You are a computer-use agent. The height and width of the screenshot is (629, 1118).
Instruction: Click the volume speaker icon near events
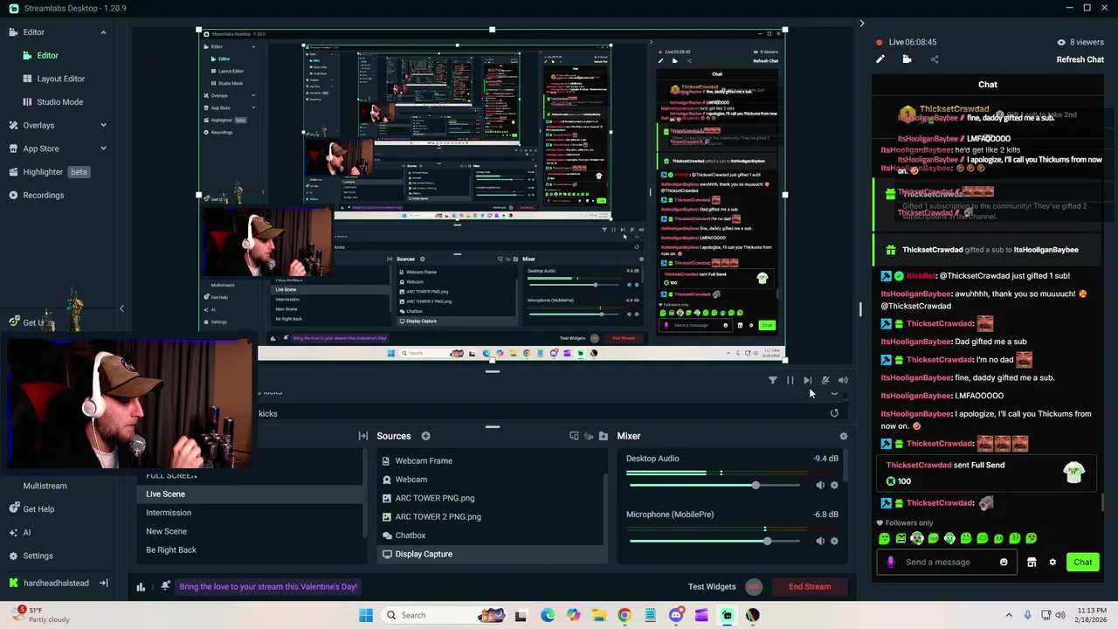(843, 380)
